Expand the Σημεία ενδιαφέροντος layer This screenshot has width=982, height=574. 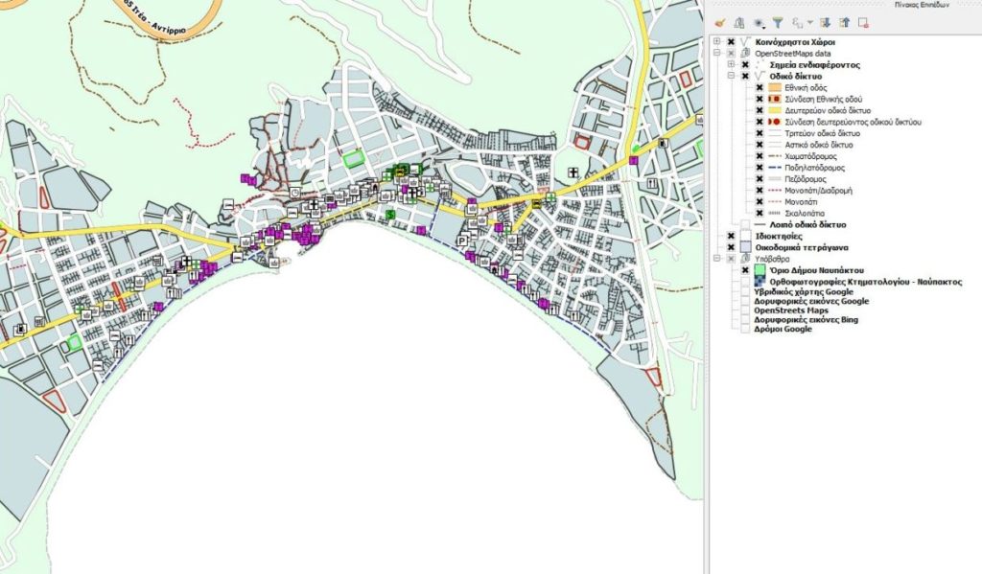pyautogui.click(x=731, y=64)
